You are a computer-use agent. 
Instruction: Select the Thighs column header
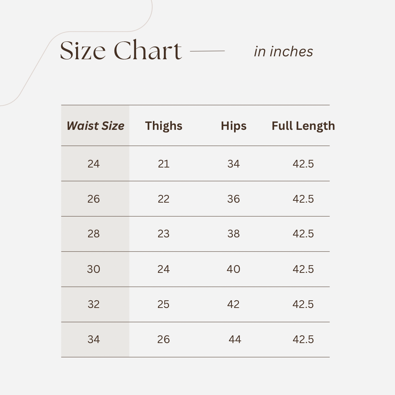point(163,126)
